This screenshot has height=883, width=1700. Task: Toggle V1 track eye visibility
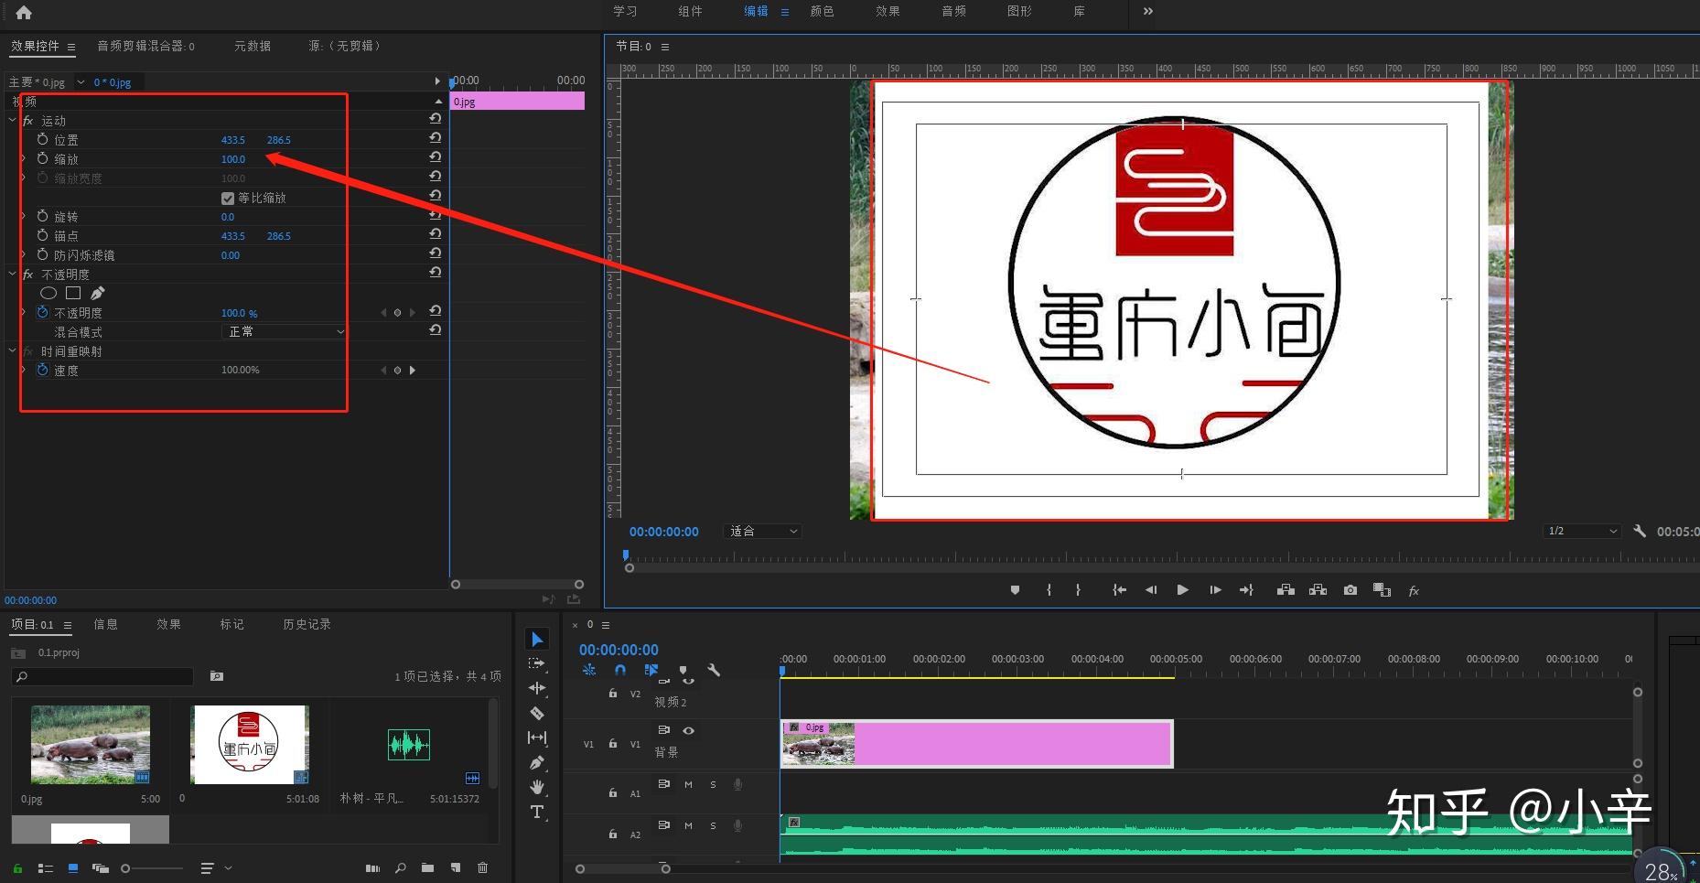[x=688, y=730]
